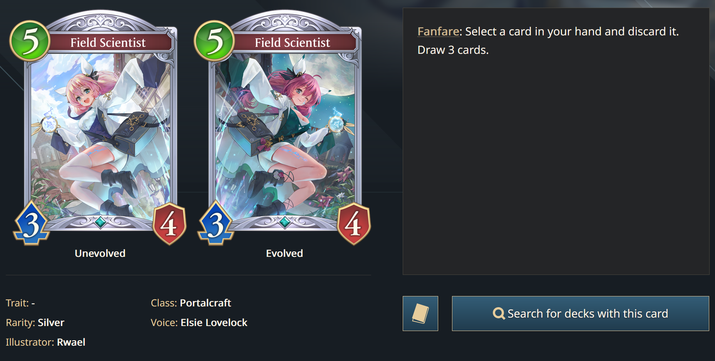The width and height of the screenshot is (715, 361).
Task: Click the voice actor Elsie Lovelock
Action: click(x=214, y=323)
